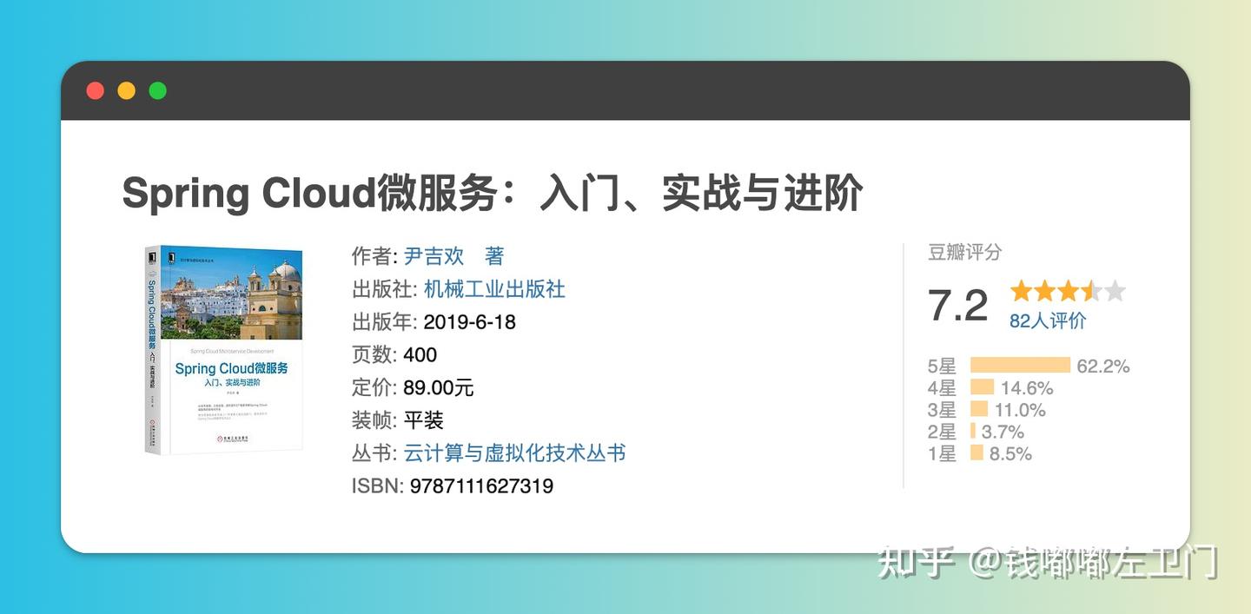Image resolution: width=1251 pixels, height=614 pixels.
Task: Open series link 云计算与虚拟化技术丛书
Action: (x=514, y=452)
